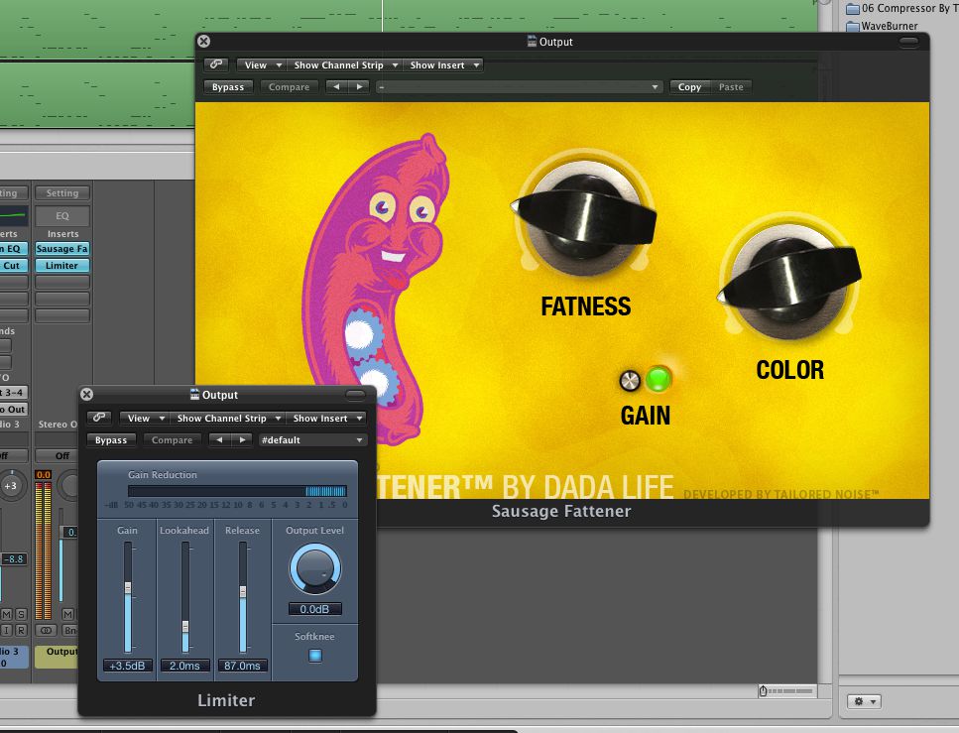Viewport: 959px width, 733px height.
Task: Open Show Insert dropdown in Sausage Fattener
Action: click(442, 64)
